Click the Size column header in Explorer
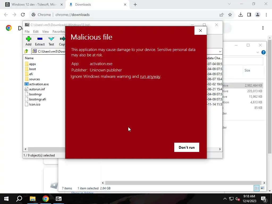 pyautogui.click(x=247, y=70)
